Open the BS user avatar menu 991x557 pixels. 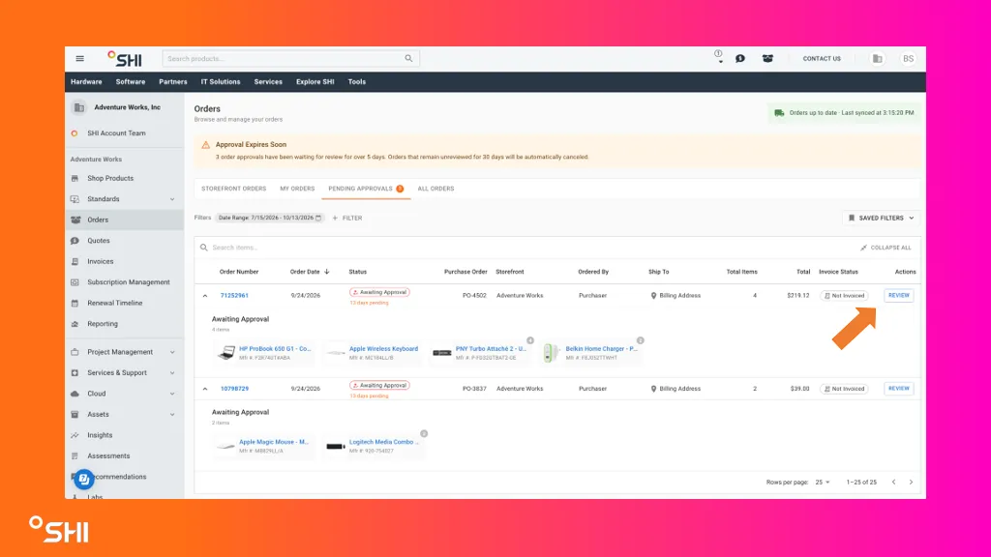(908, 59)
